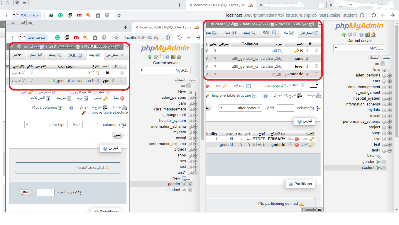The width and height of the screenshot is (399, 225).
Task: Click the logout door icon in student window
Action: [367, 35]
